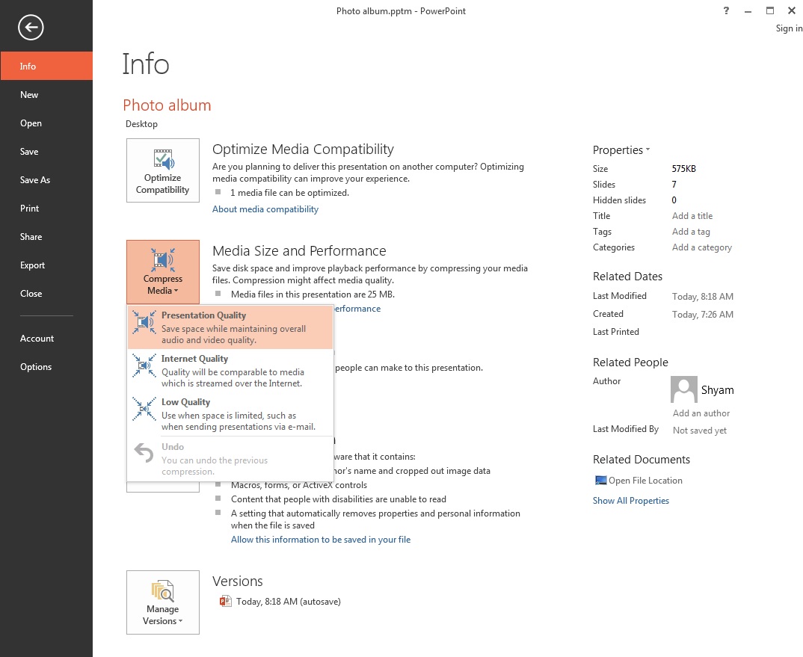Click the Undo curved arrow icon

(144, 453)
